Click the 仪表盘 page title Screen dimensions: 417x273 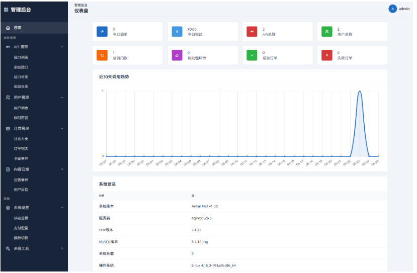point(81,11)
